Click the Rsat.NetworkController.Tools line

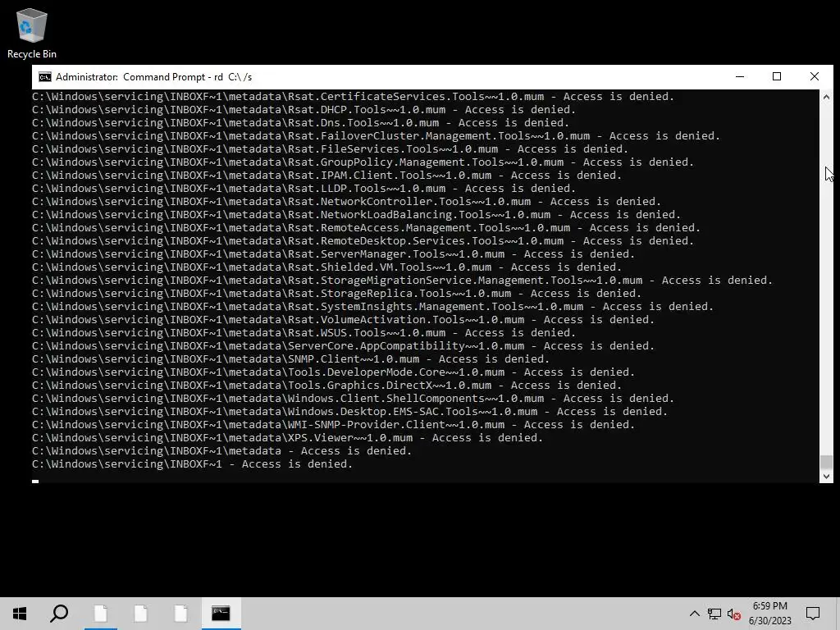347,202
